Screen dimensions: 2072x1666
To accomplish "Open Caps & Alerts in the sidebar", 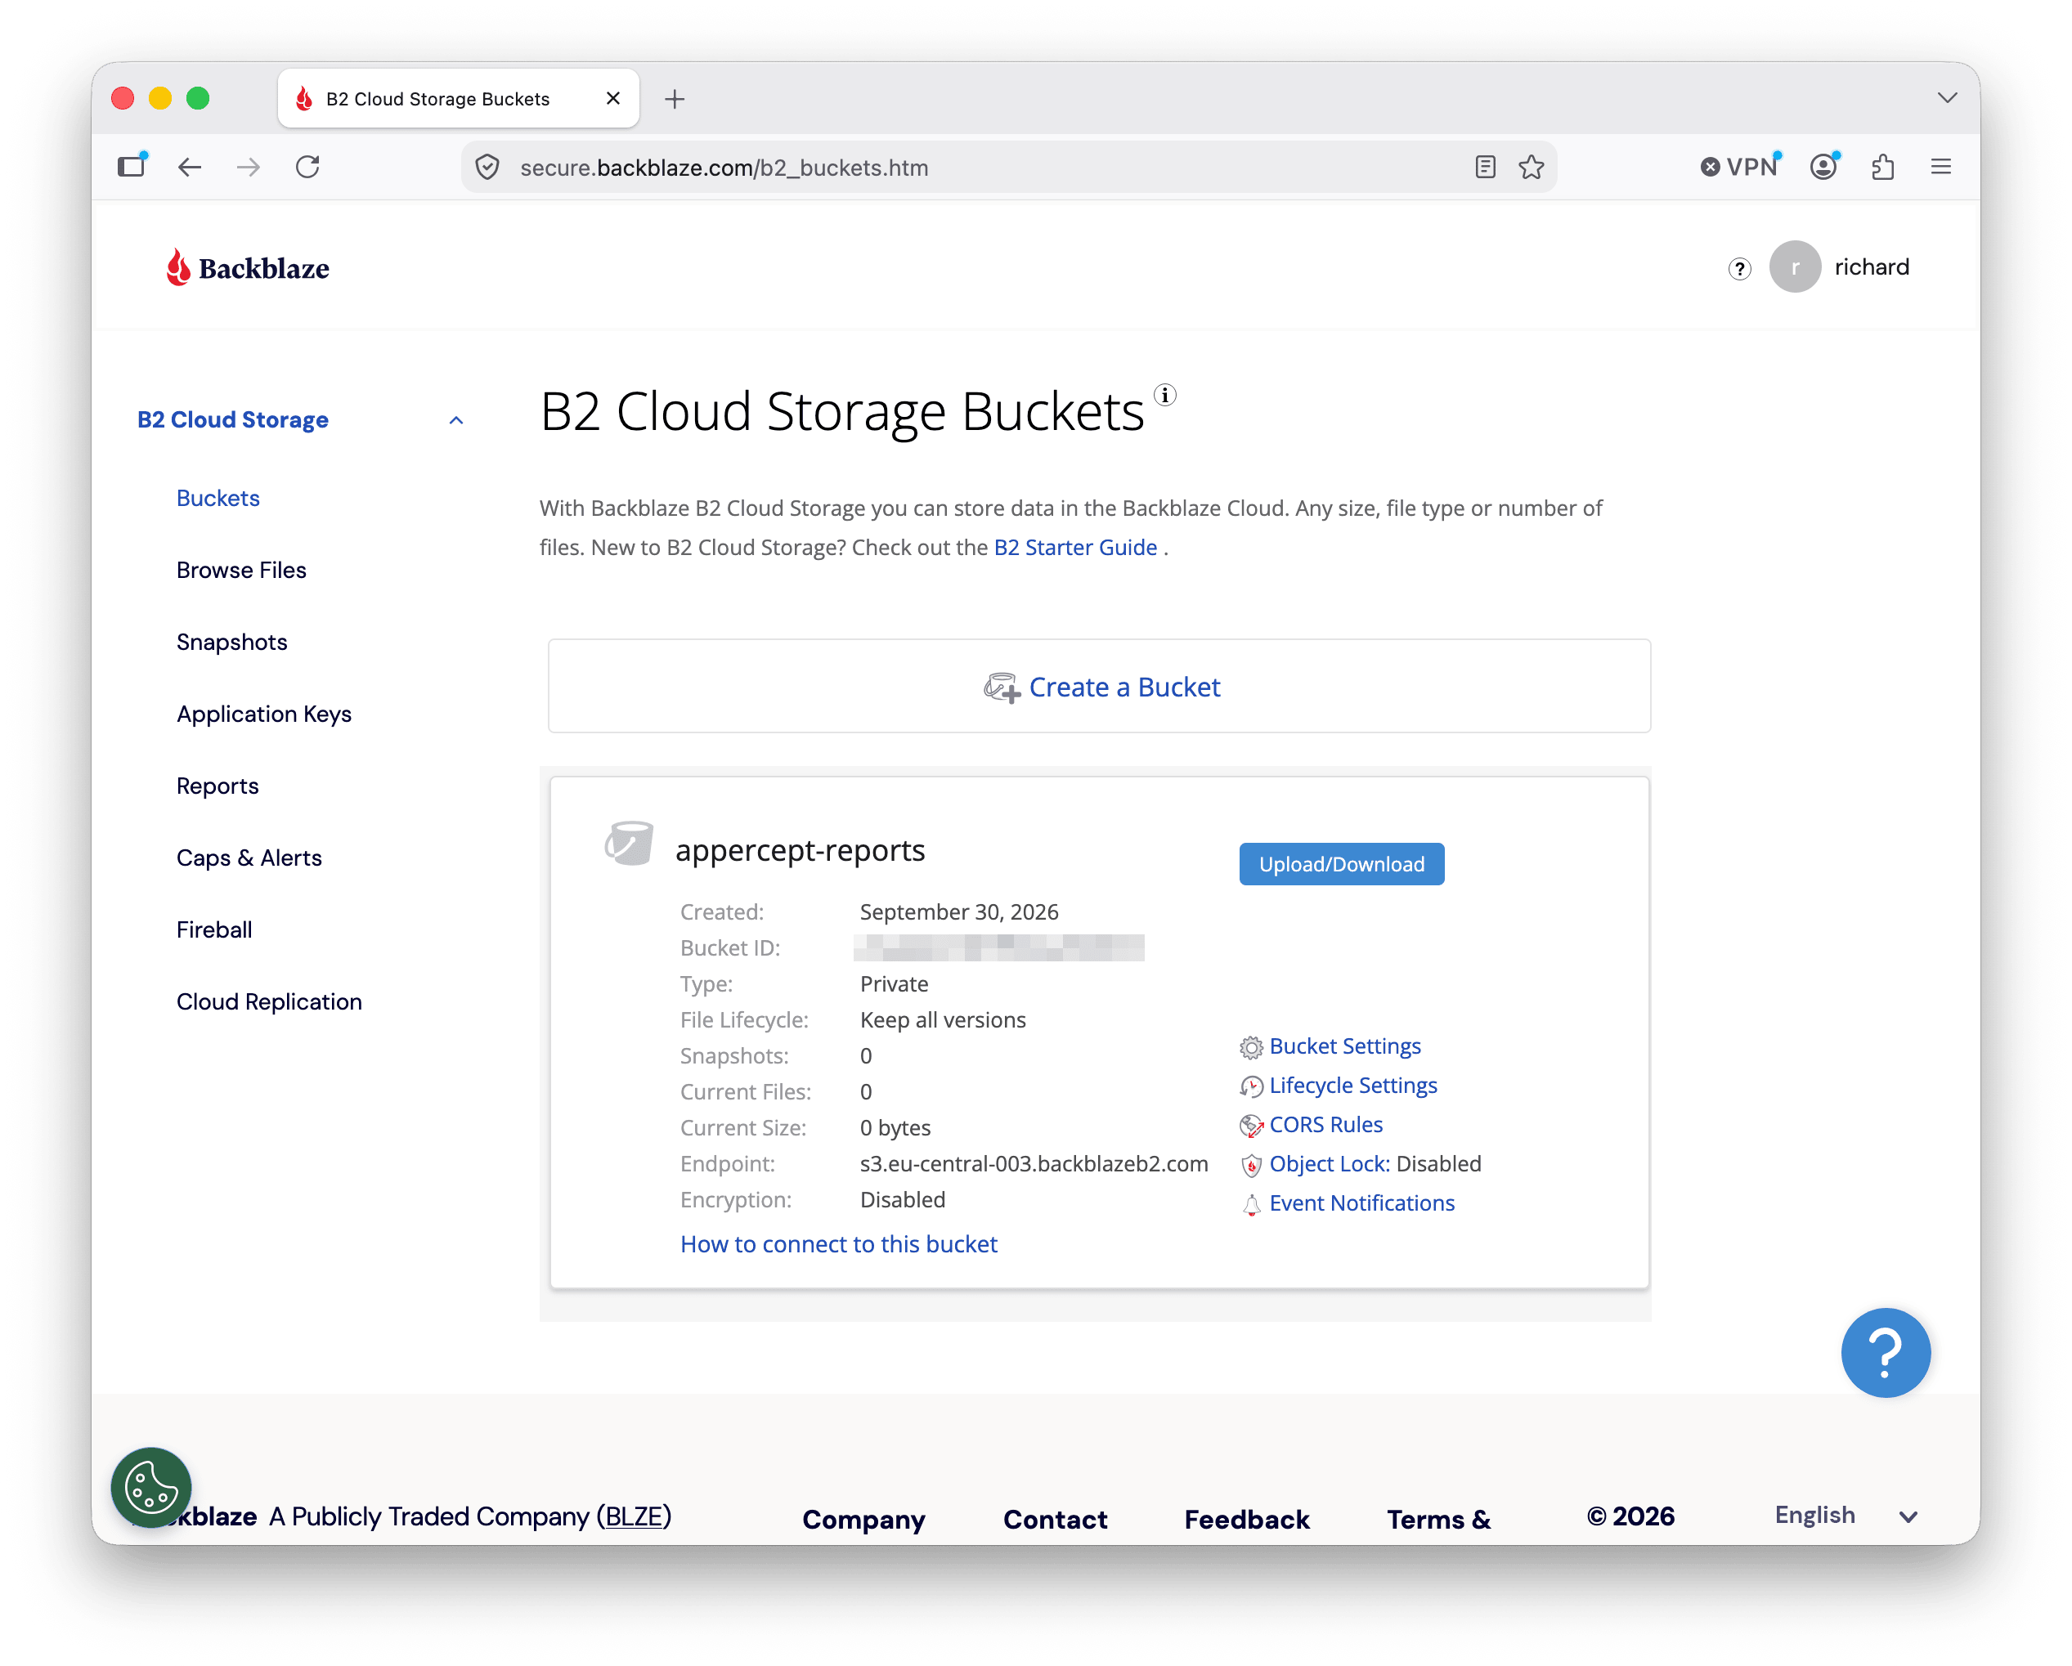I will [x=249, y=858].
